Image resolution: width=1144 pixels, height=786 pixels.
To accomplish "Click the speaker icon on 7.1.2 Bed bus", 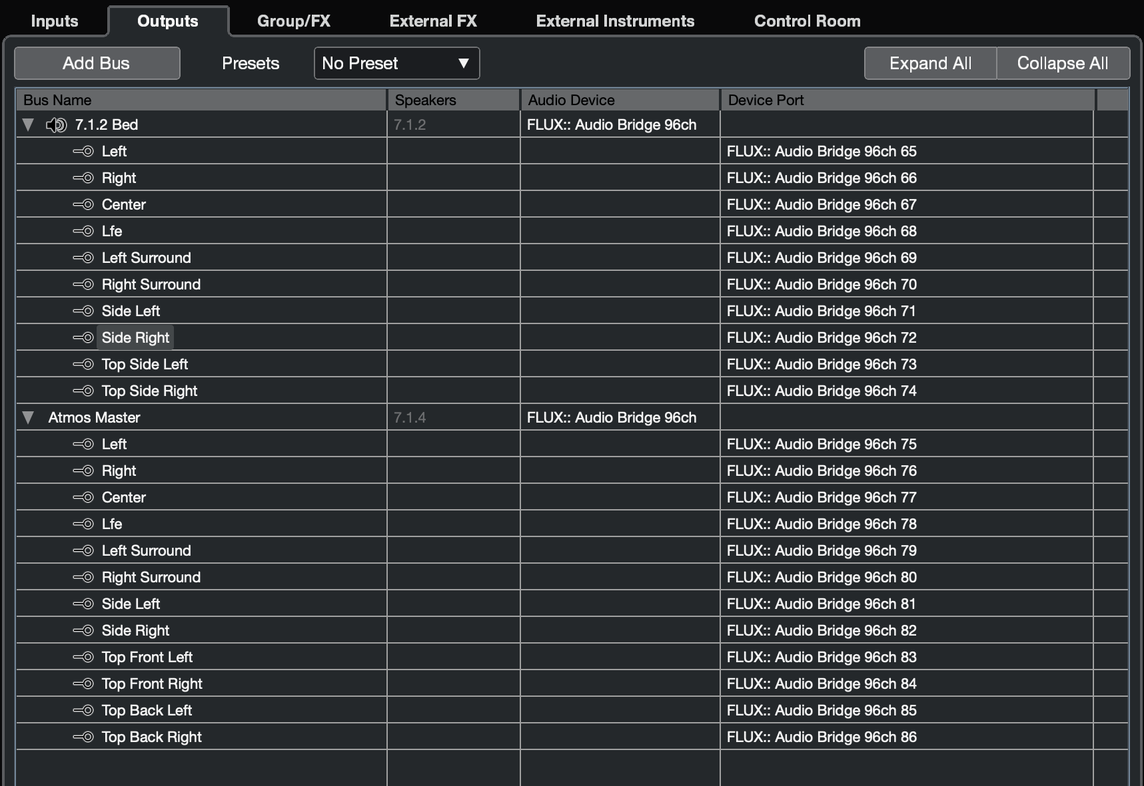I will coord(56,125).
